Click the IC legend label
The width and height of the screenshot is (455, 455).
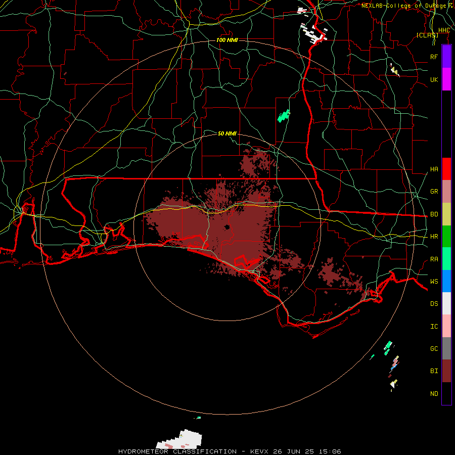(434, 327)
